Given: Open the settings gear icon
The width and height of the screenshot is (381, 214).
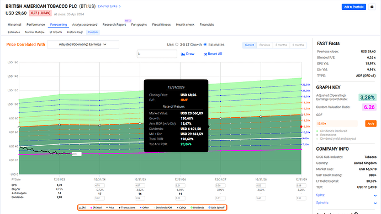Looking at the screenshot, I should tap(372, 7).
